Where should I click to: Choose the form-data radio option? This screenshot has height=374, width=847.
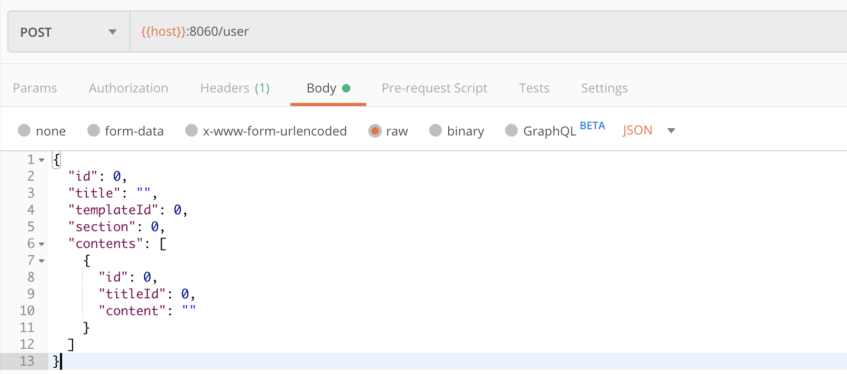(94, 130)
